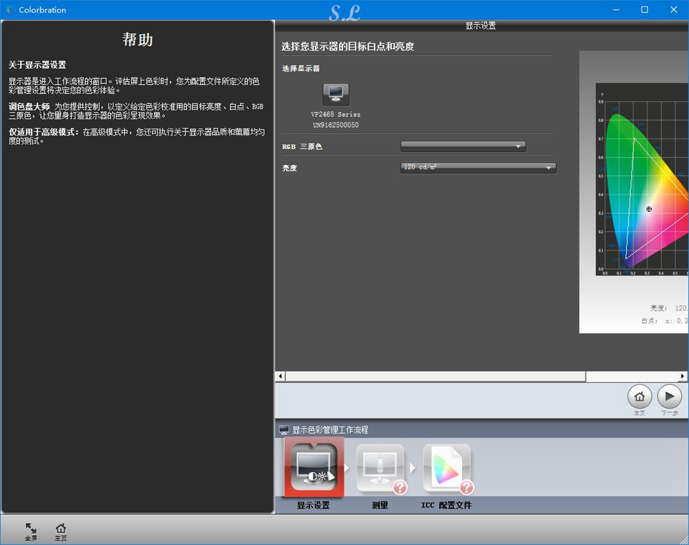The height and width of the screenshot is (545, 689).
Task: Select monitor UN9162500050 under 选择显示器
Action: point(335,125)
